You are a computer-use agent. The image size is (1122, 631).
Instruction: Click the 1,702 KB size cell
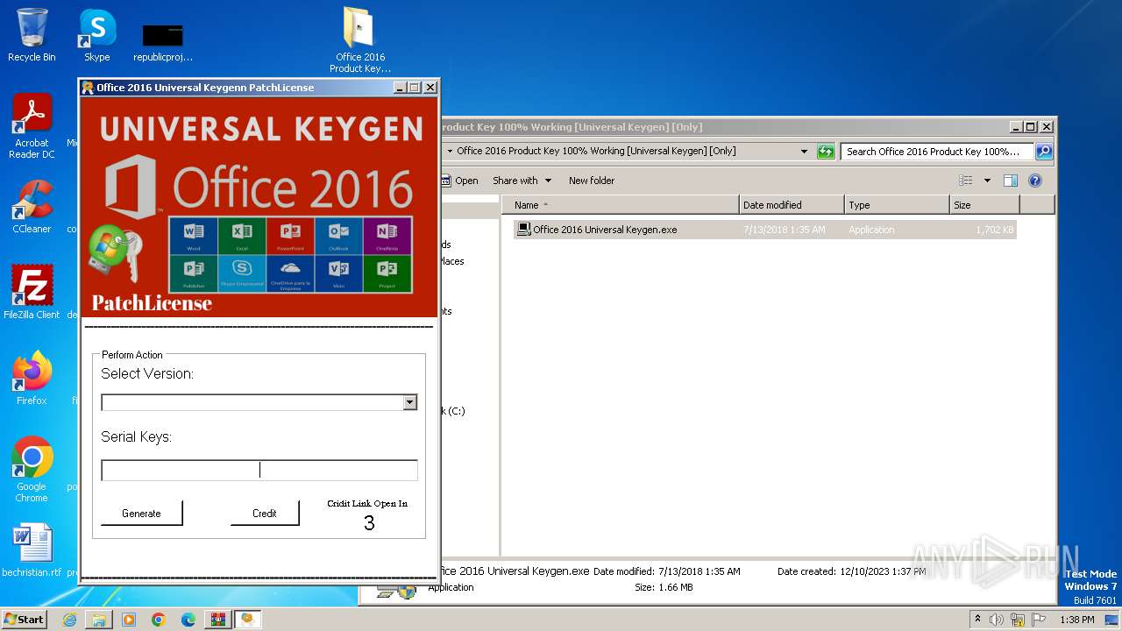pos(994,230)
